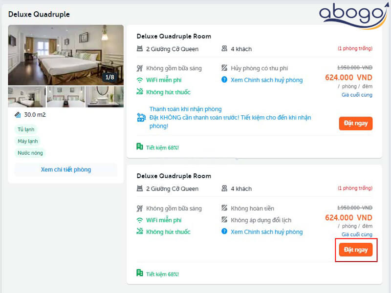Select the Máy lạnh amenity tag
Screen dimensions: 391x293
[27, 141]
